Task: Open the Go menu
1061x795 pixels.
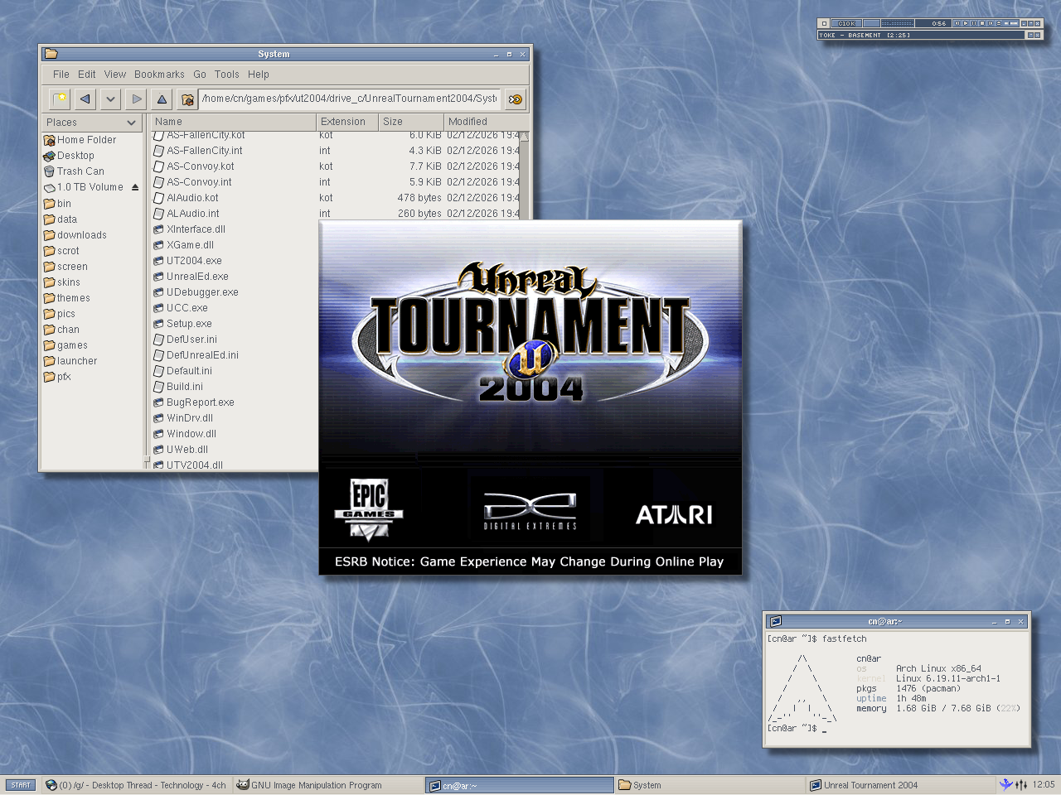Action: pyautogui.click(x=200, y=75)
